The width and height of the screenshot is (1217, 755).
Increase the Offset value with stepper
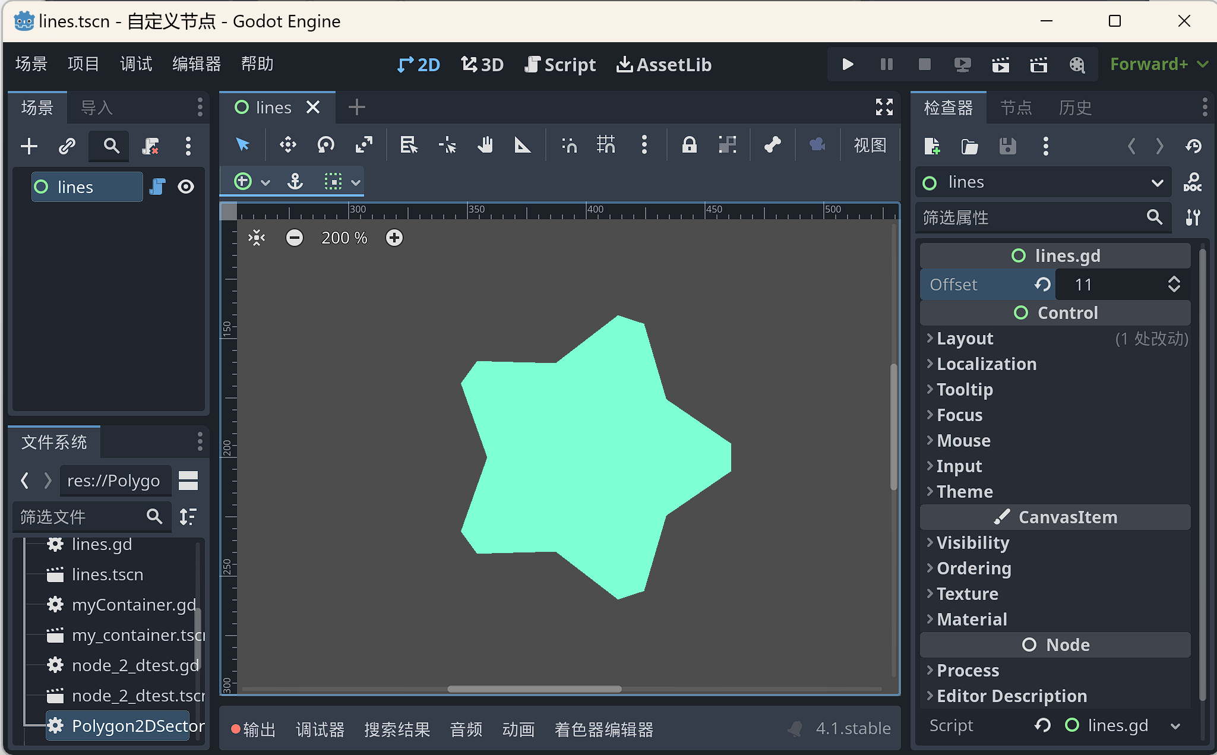click(x=1174, y=280)
